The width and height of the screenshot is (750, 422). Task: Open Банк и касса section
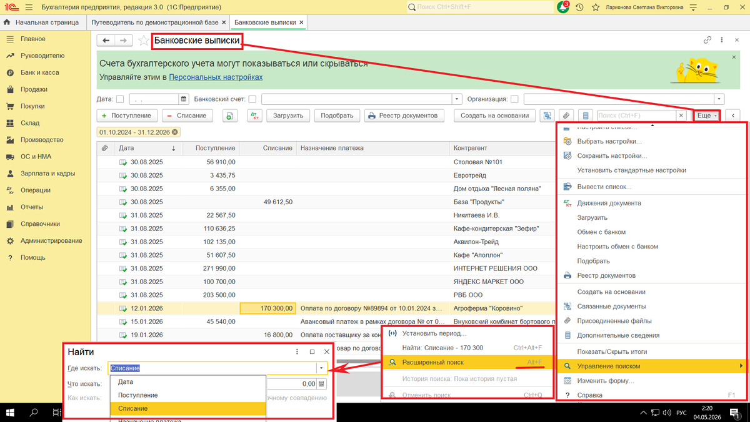click(40, 72)
